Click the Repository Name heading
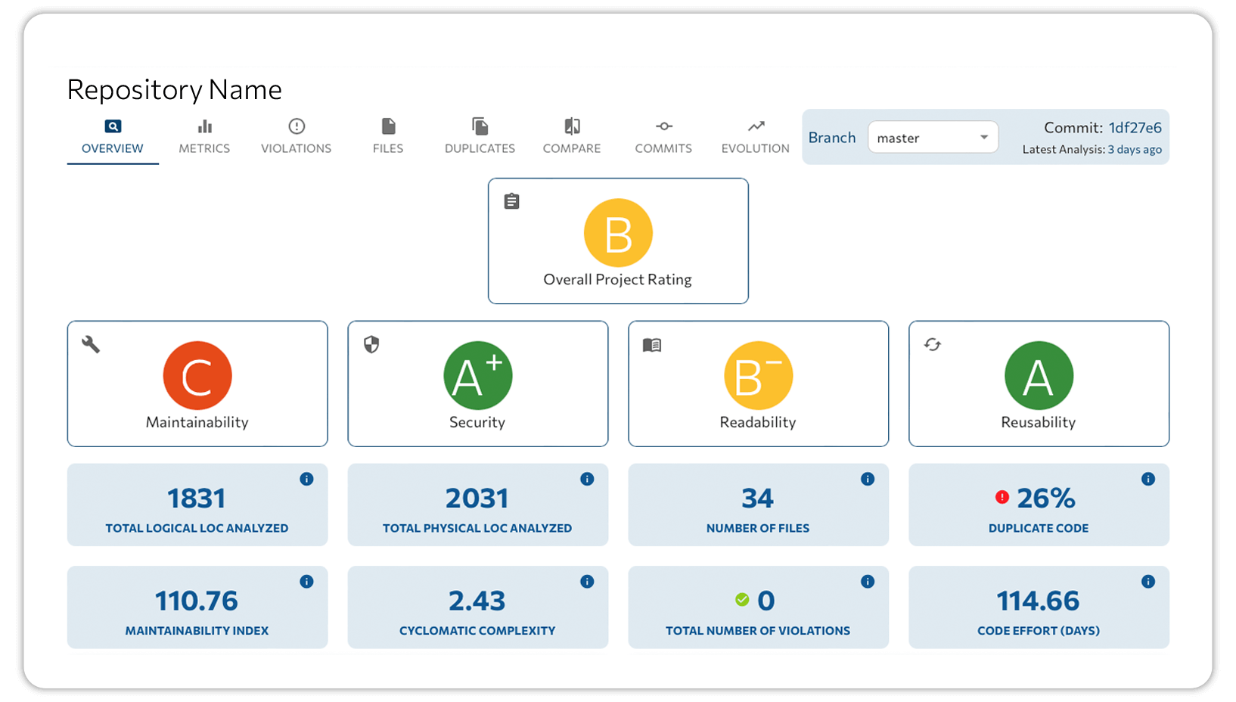 174,89
